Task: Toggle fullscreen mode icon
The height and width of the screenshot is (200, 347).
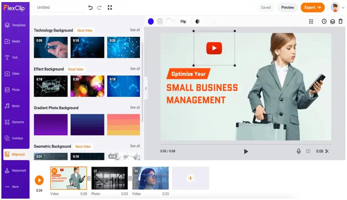Action: coord(110,8)
